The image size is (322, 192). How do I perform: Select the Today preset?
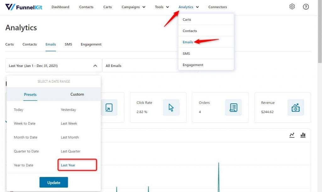[19, 110]
